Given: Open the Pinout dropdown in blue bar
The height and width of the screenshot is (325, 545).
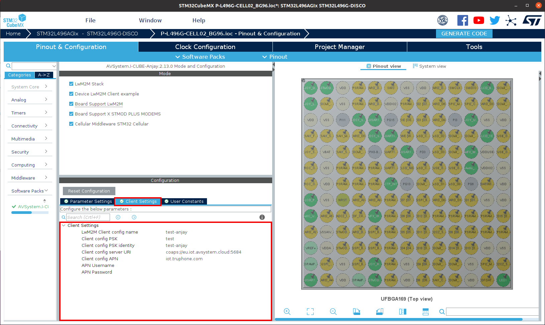Looking at the screenshot, I should pos(275,57).
